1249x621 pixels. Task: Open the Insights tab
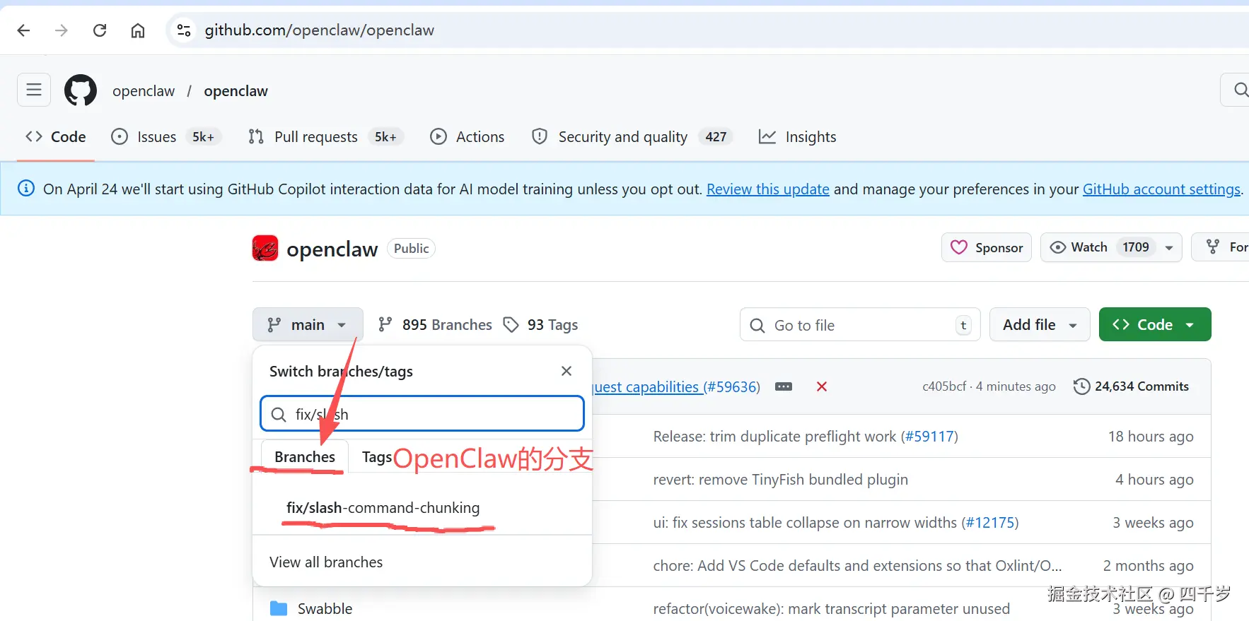pos(797,137)
